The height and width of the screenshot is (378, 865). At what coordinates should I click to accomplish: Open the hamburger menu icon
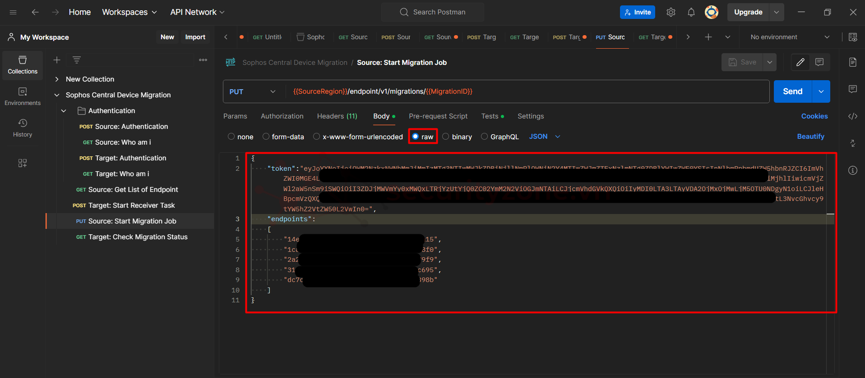(x=13, y=12)
